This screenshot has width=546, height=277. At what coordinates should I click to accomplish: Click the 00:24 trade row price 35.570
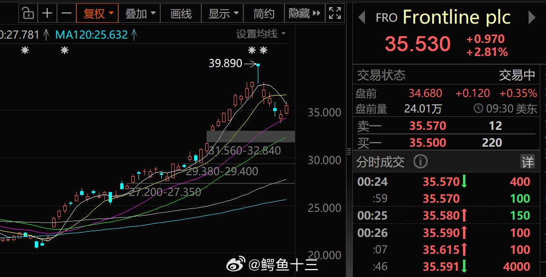click(x=441, y=181)
